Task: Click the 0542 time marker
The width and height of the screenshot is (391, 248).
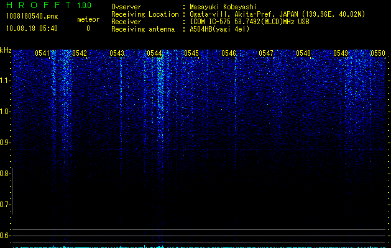Action: point(80,53)
